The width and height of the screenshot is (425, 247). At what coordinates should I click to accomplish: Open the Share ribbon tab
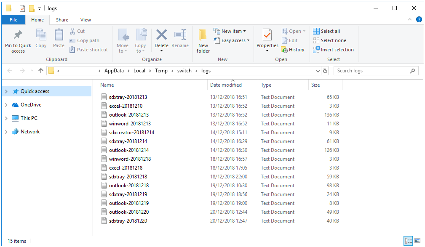[62, 19]
